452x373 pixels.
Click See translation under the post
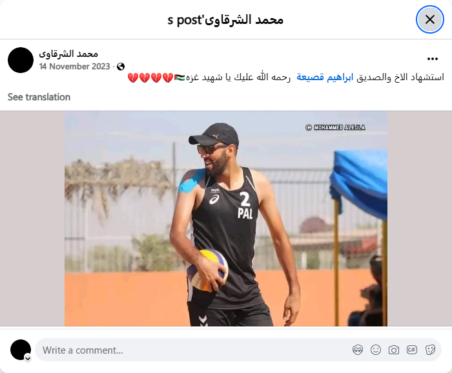pyautogui.click(x=39, y=97)
